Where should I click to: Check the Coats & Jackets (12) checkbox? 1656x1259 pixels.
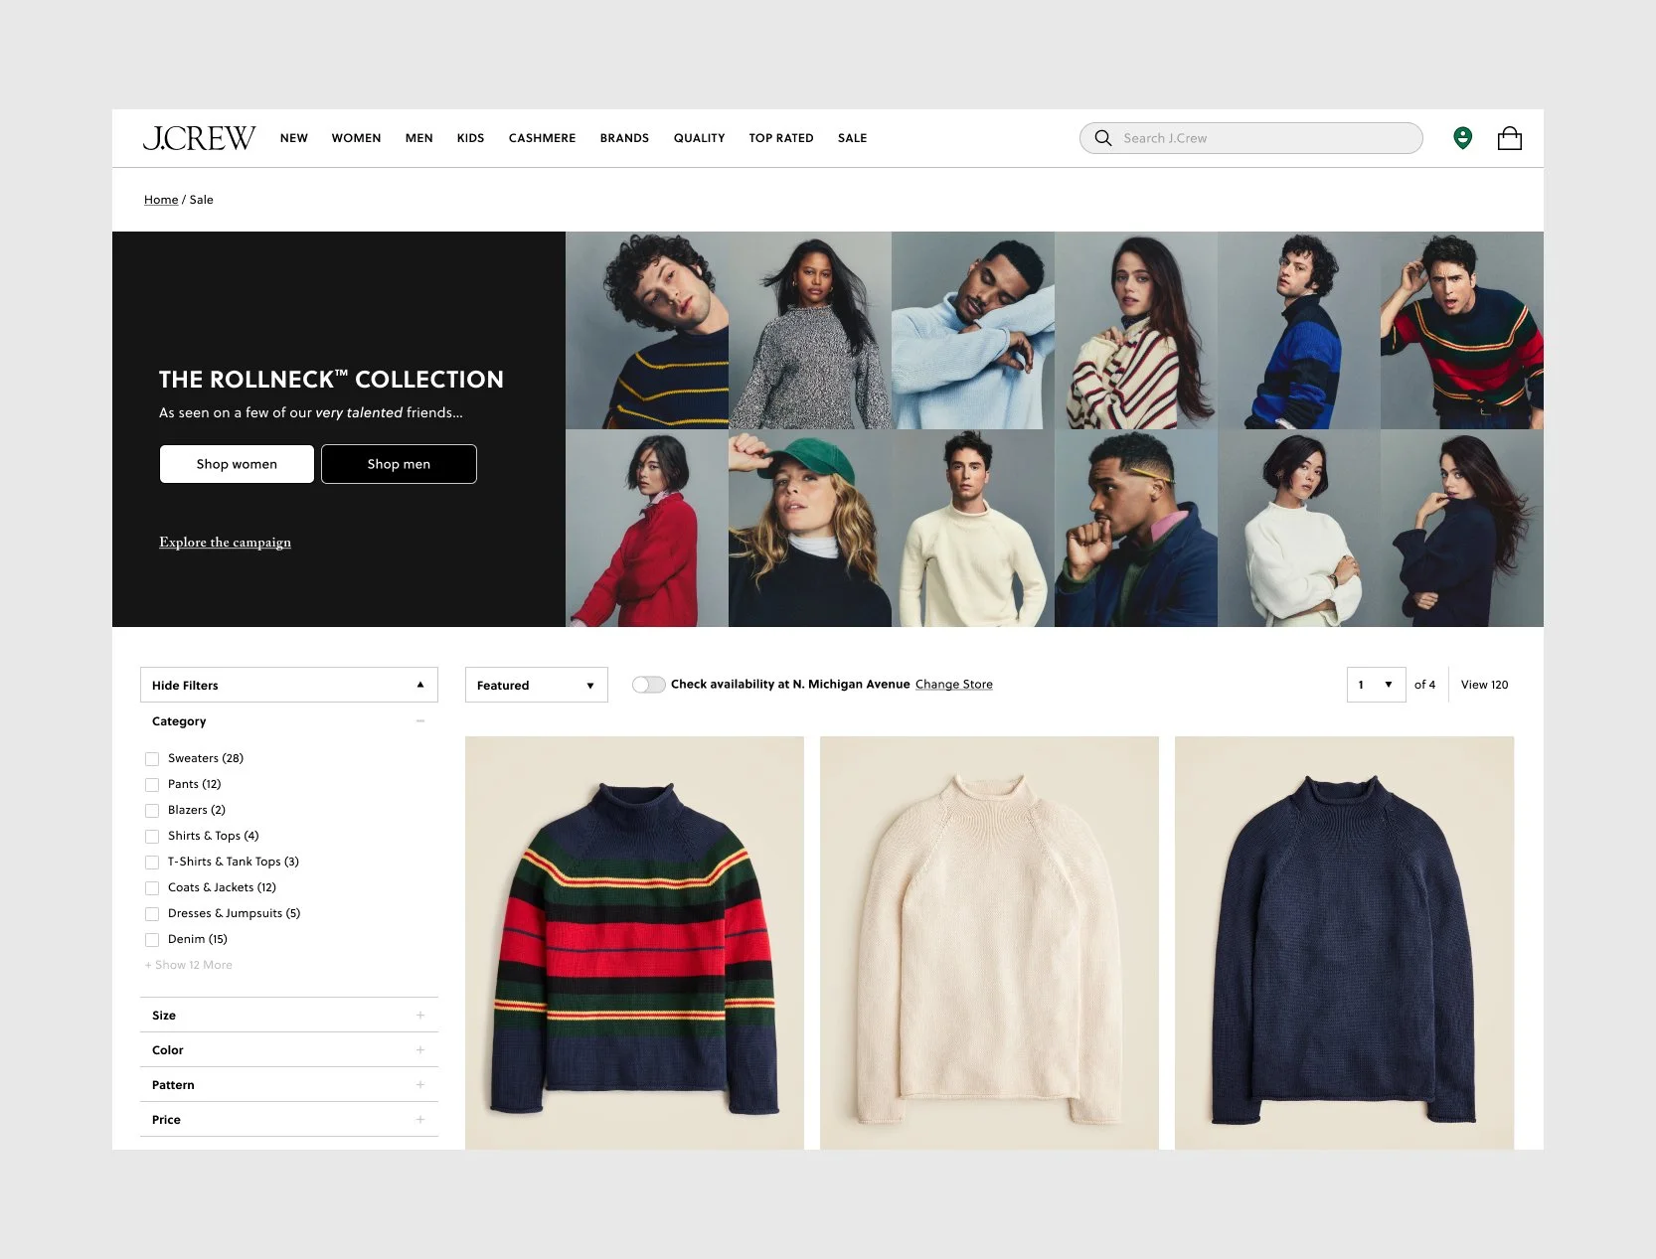[152, 888]
